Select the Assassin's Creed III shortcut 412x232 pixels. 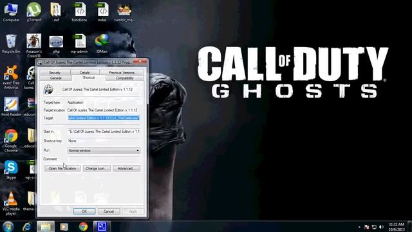33,46
